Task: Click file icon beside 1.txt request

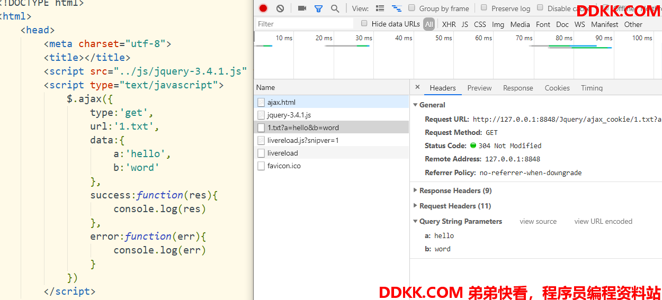Action: (x=261, y=128)
